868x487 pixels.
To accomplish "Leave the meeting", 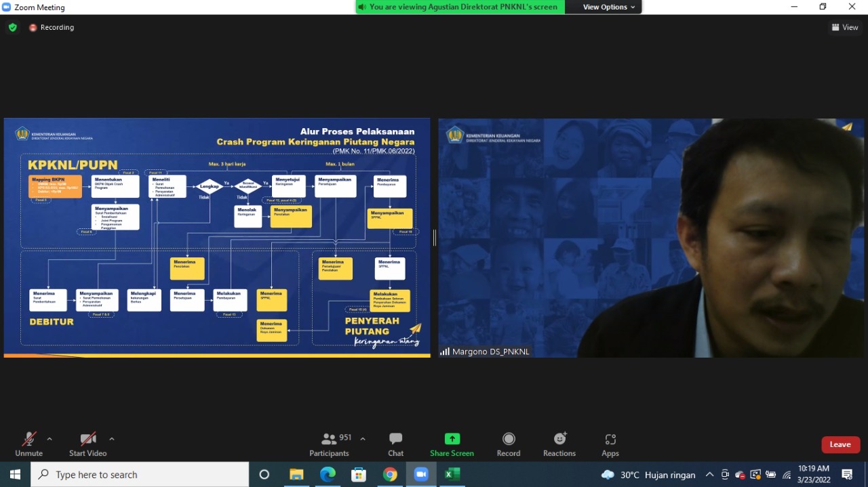I will click(840, 444).
